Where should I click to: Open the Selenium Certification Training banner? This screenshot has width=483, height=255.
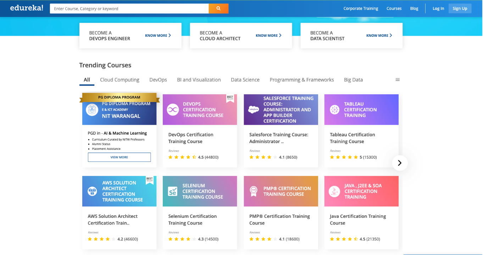click(200, 191)
